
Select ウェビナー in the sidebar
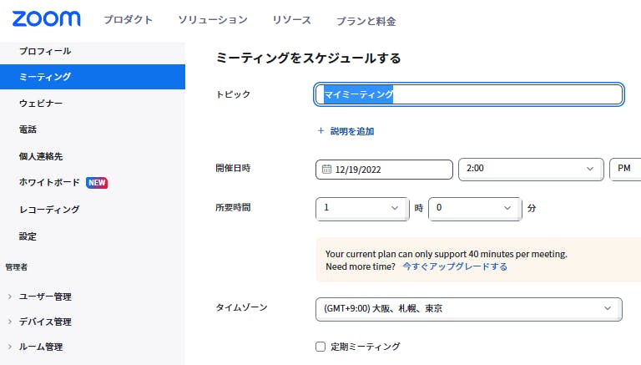[41, 104]
